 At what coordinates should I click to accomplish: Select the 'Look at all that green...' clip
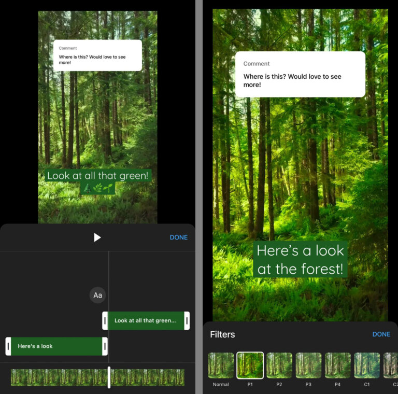pyautogui.click(x=145, y=321)
